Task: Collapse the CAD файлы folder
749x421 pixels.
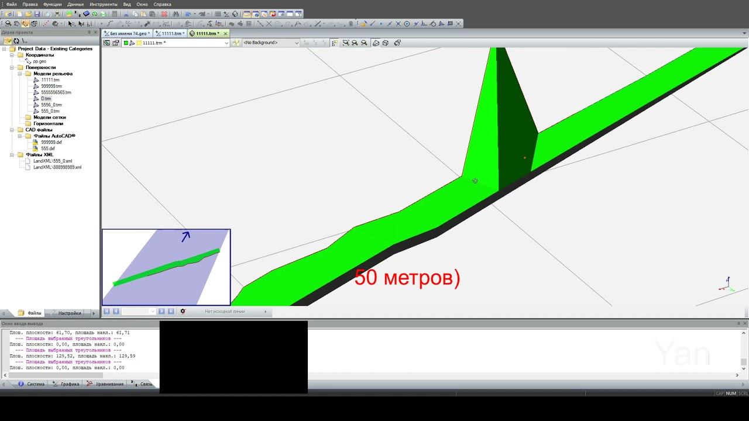Action: pos(13,130)
